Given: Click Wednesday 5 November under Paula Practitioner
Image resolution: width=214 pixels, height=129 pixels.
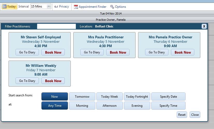Looking at the screenshot, I should (x=105, y=41).
